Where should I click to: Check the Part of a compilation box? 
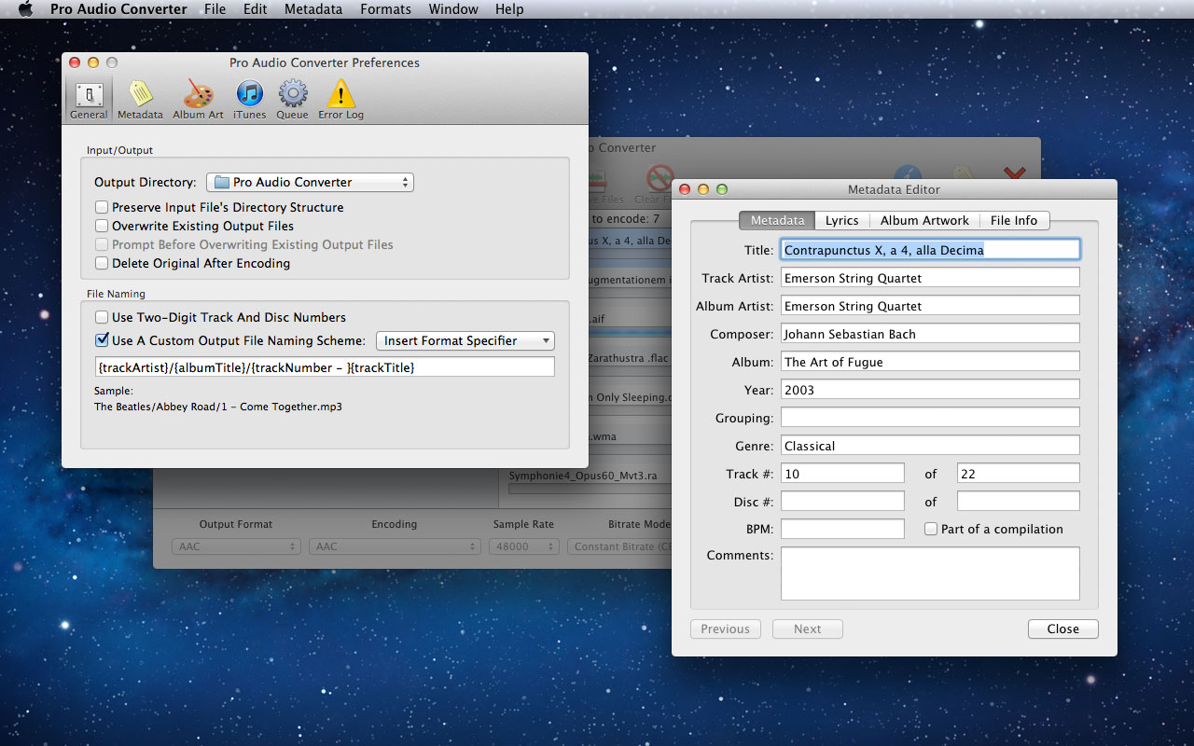[931, 529]
